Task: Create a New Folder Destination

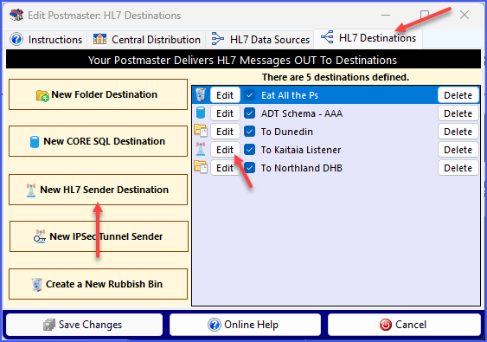Action: coord(98,94)
